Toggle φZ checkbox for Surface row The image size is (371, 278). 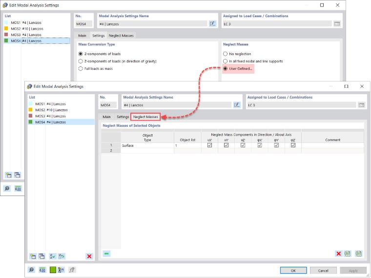(293, 145)
